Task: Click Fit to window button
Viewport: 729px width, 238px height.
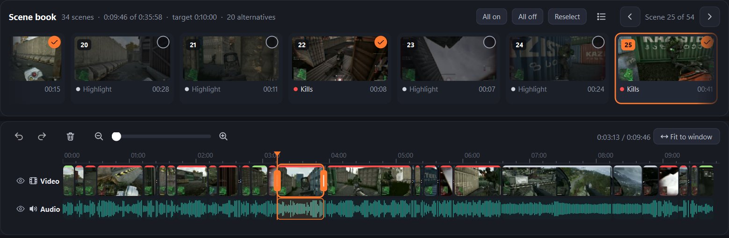Action: pos(686,137)
